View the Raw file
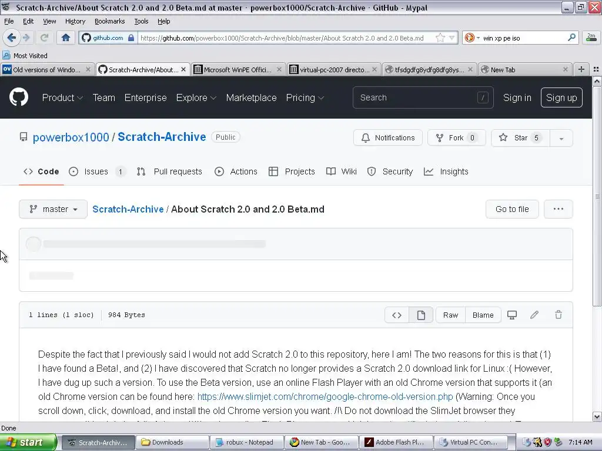Image resolution: width=602 pixels, height=451 pixels. 450,315
